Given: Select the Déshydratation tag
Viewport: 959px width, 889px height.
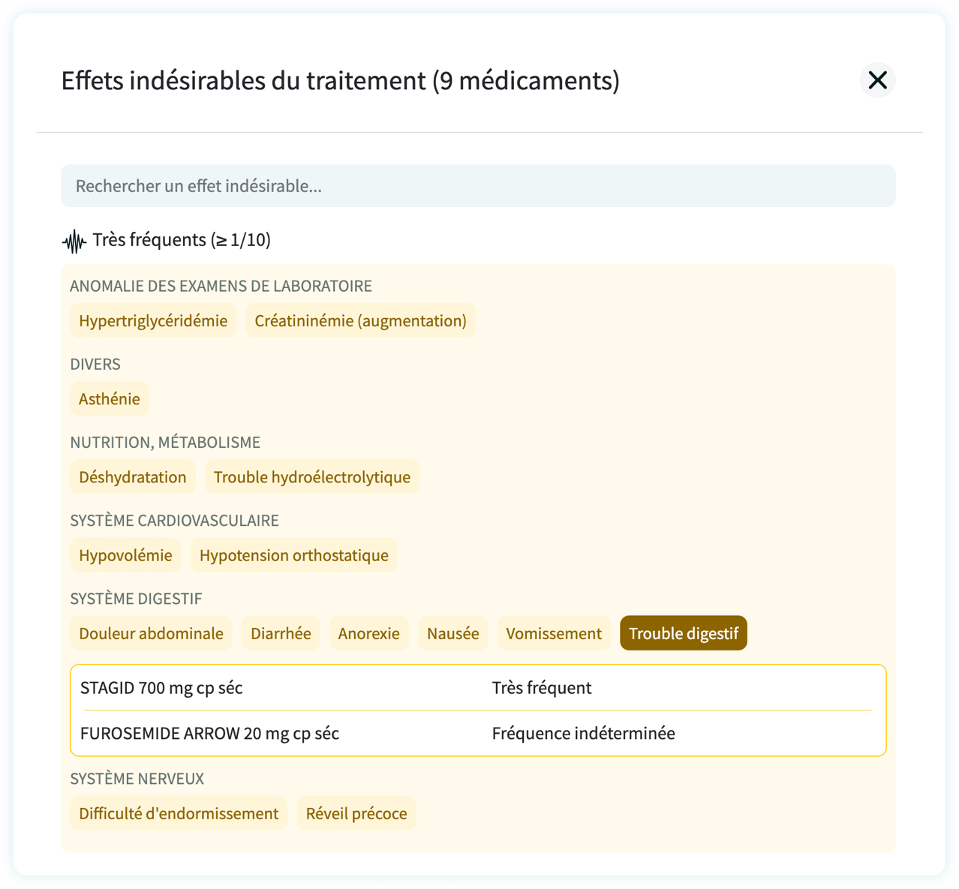Looking at the screenshot, I should pos(133,476).
